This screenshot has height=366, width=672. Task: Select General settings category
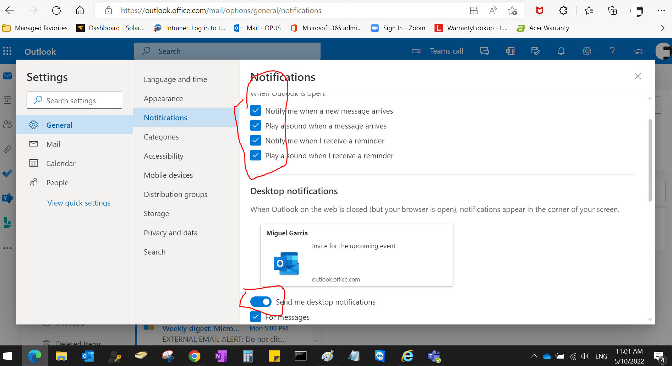75,125
